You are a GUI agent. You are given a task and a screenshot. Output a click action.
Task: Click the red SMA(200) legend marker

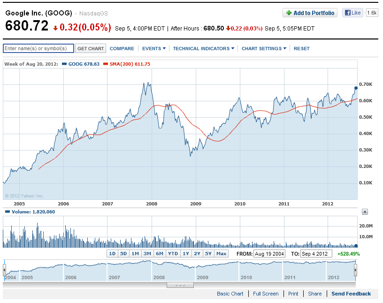pos(106,64)
